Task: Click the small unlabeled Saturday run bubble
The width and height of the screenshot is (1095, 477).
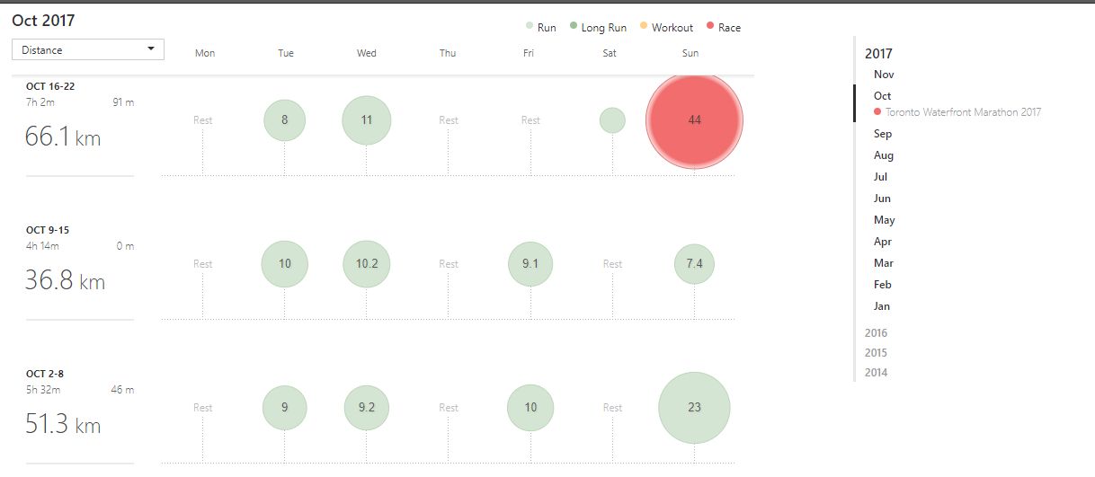Action: point(612,120)
